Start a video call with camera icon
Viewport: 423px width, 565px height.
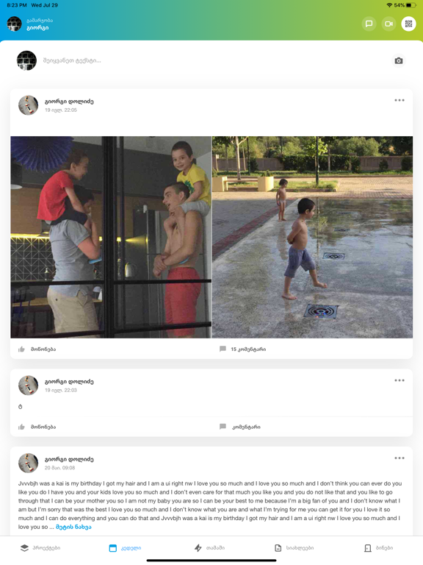pos(388,24)
